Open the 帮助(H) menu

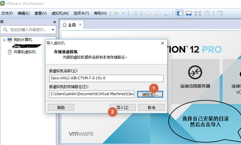[100, 13]
